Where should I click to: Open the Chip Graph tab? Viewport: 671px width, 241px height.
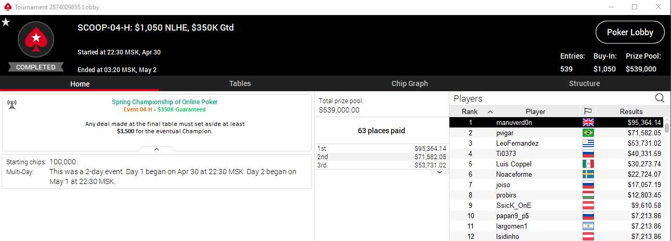pos(410,83)
